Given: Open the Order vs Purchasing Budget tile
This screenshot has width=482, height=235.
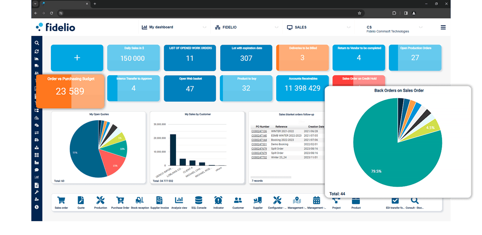Looking at the screenshot, I should 70,91.
